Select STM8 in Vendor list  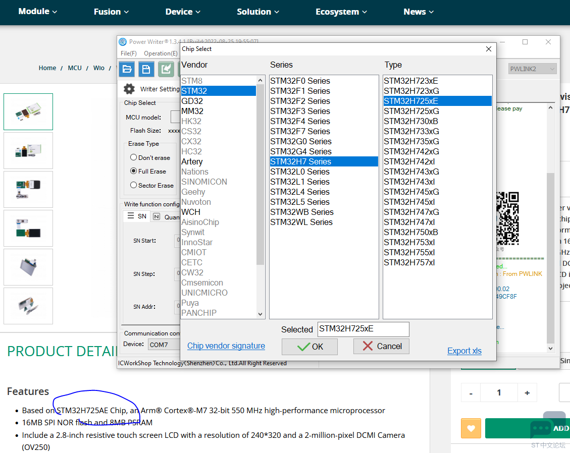coord(219,81)
